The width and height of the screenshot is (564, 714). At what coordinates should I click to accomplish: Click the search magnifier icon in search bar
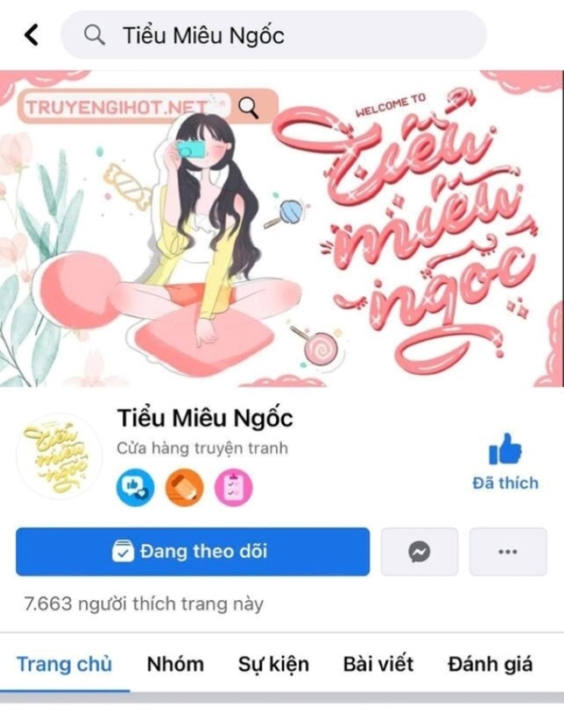coord(94,35)
